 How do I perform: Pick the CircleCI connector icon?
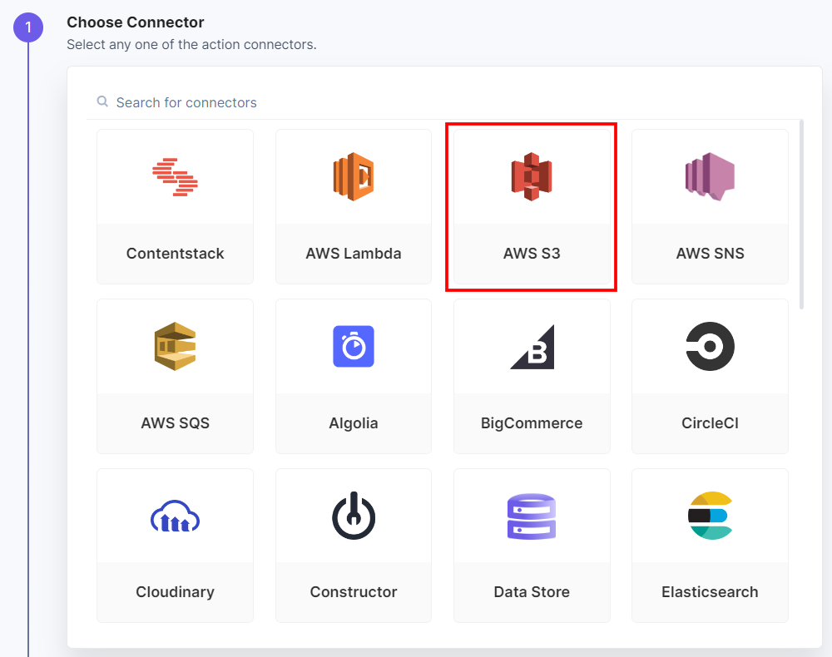pos(710,346)
